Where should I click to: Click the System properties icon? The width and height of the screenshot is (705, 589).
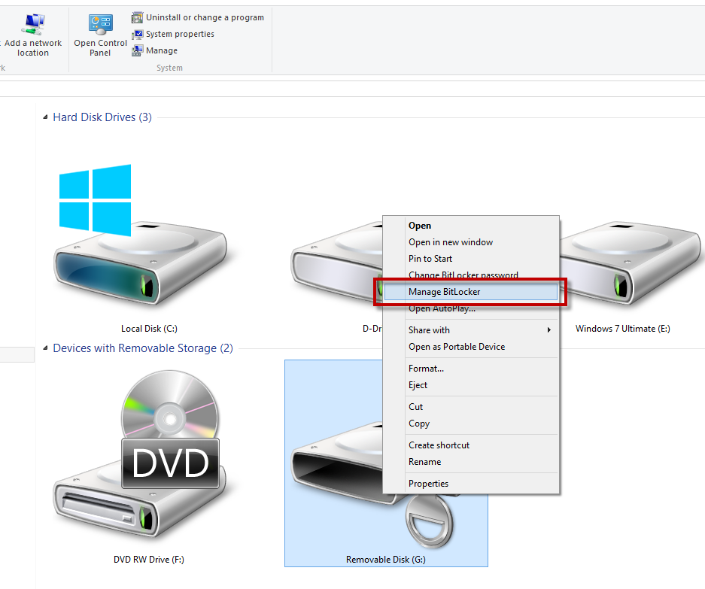137,34
